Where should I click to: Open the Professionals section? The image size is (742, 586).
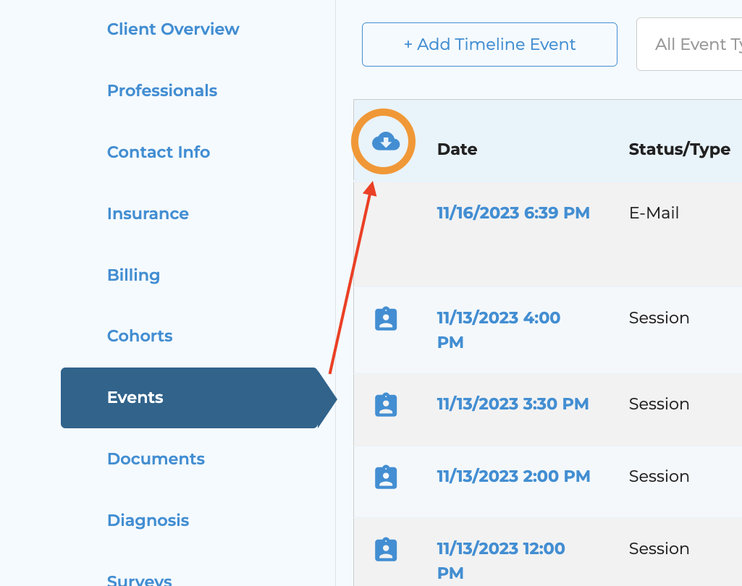[x=162, y=91]
